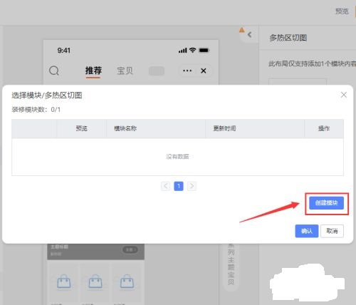The height and width of the screenshot is (305, 356).
Task: Click the grey tab placeholder in preview
Action: [157, 71]
